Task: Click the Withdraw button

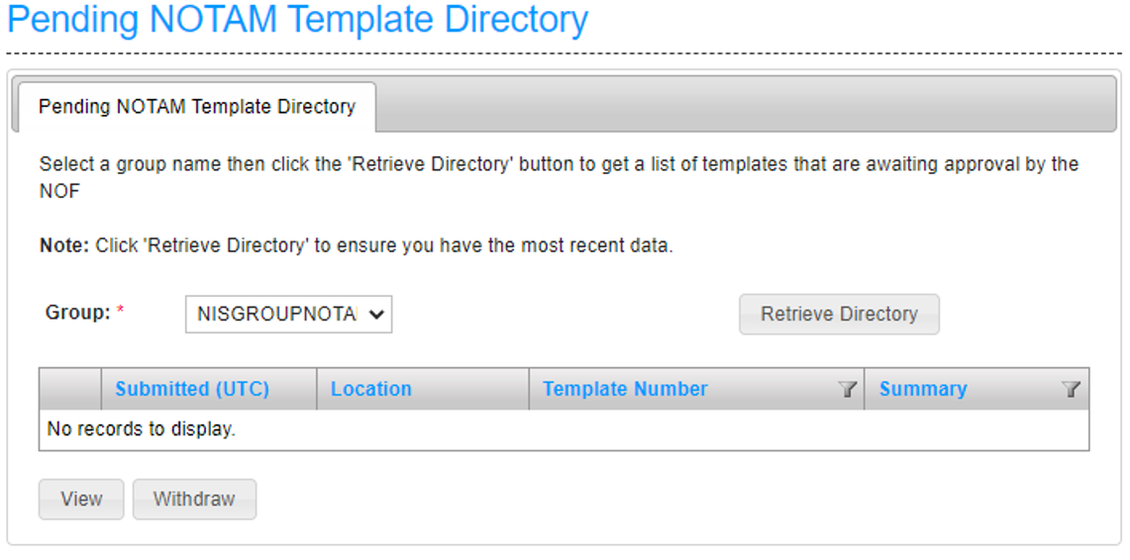Action: (x=194, y=499)
